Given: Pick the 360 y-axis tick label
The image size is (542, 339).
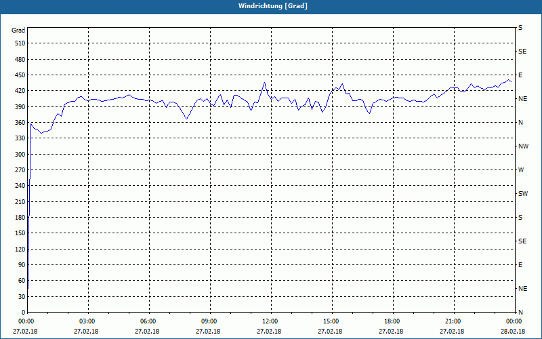Looking at the screenshot, I should (x=20, y=123).
